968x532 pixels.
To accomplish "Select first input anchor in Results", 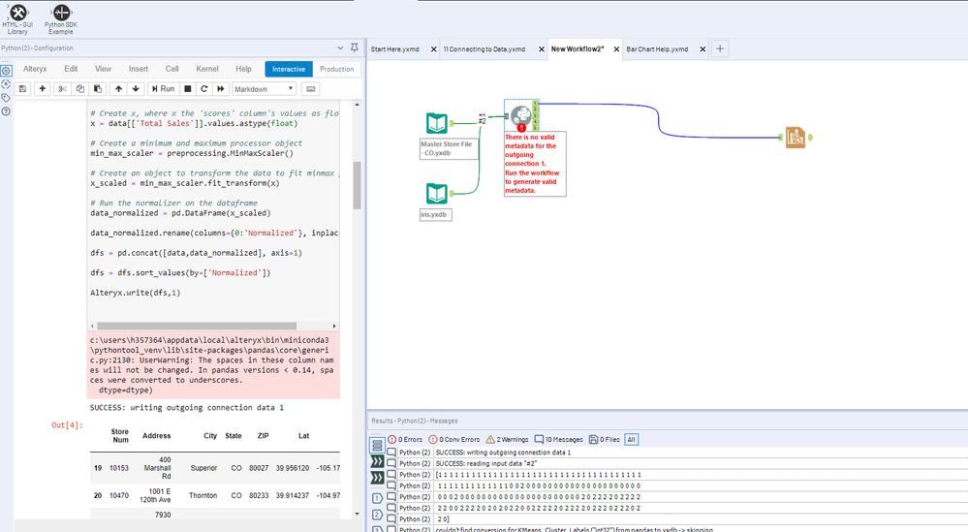I will pyautogui.click(x=377, y=461).
